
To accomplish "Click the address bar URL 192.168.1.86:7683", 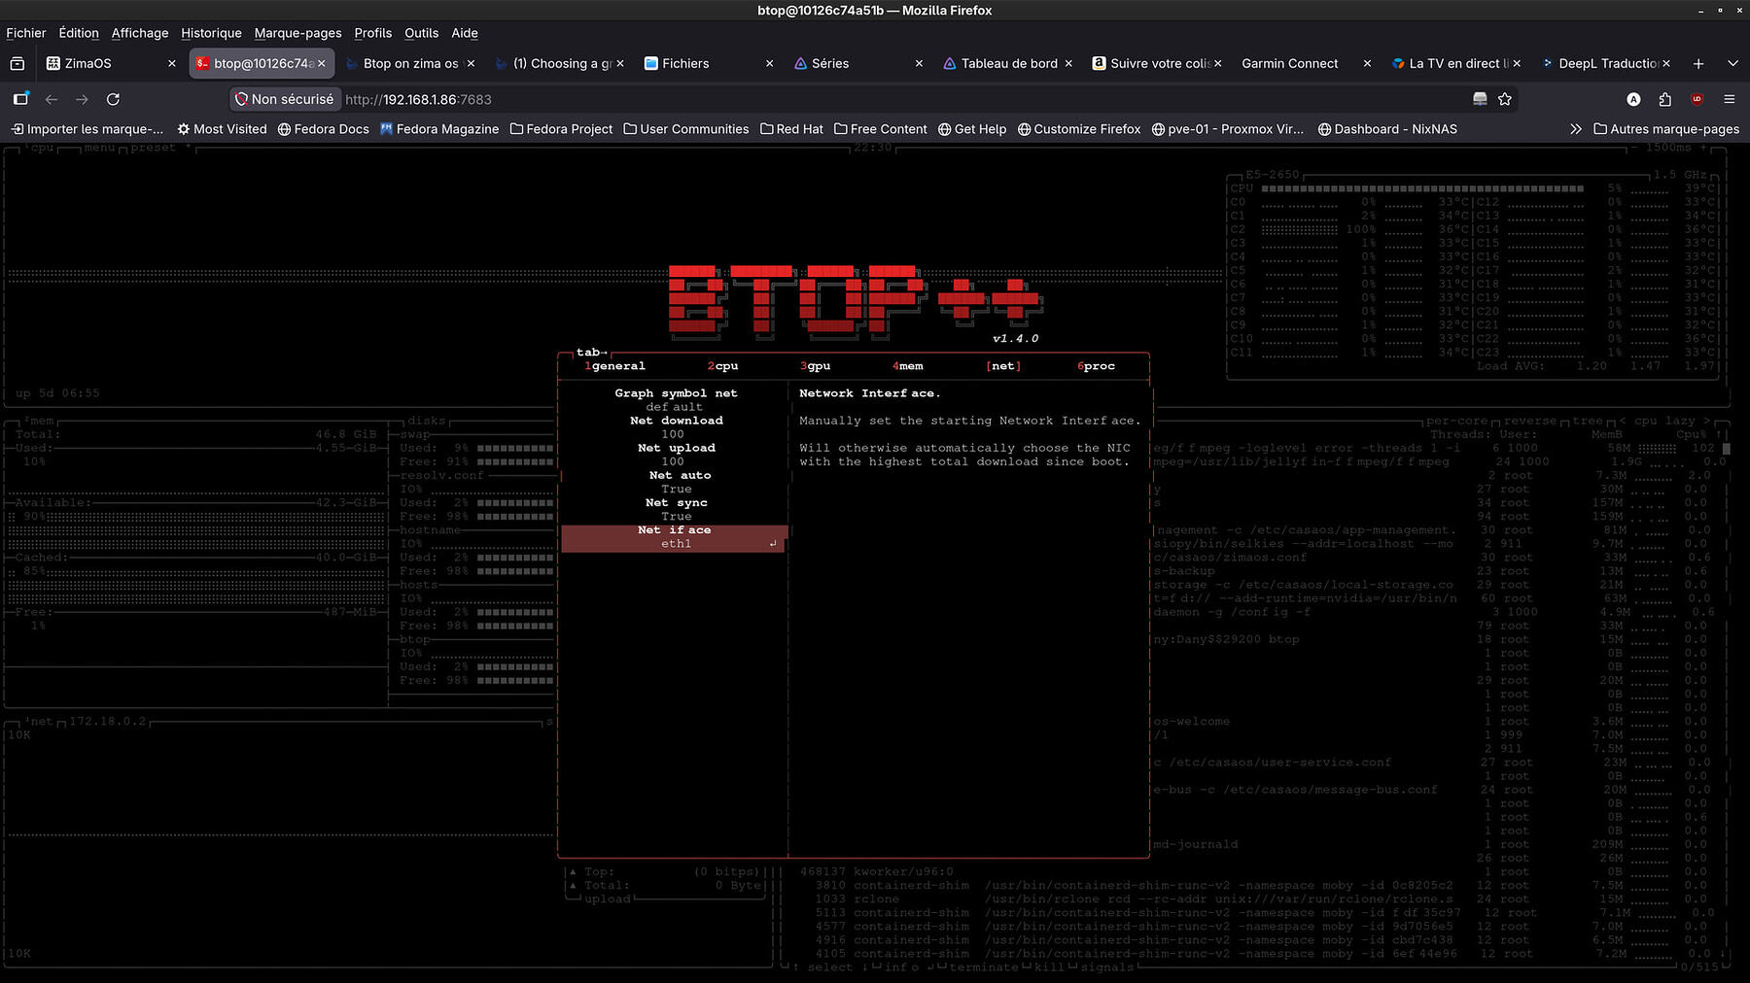I will 418,99.
